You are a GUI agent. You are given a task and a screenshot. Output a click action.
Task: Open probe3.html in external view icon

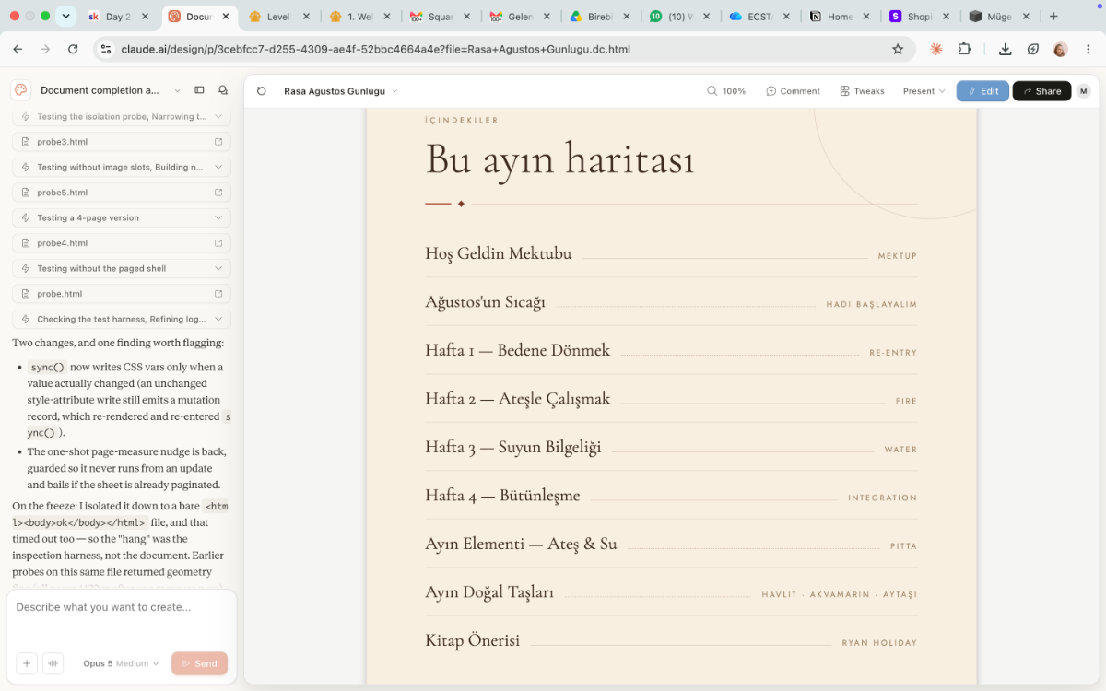[x=218, y=142]
